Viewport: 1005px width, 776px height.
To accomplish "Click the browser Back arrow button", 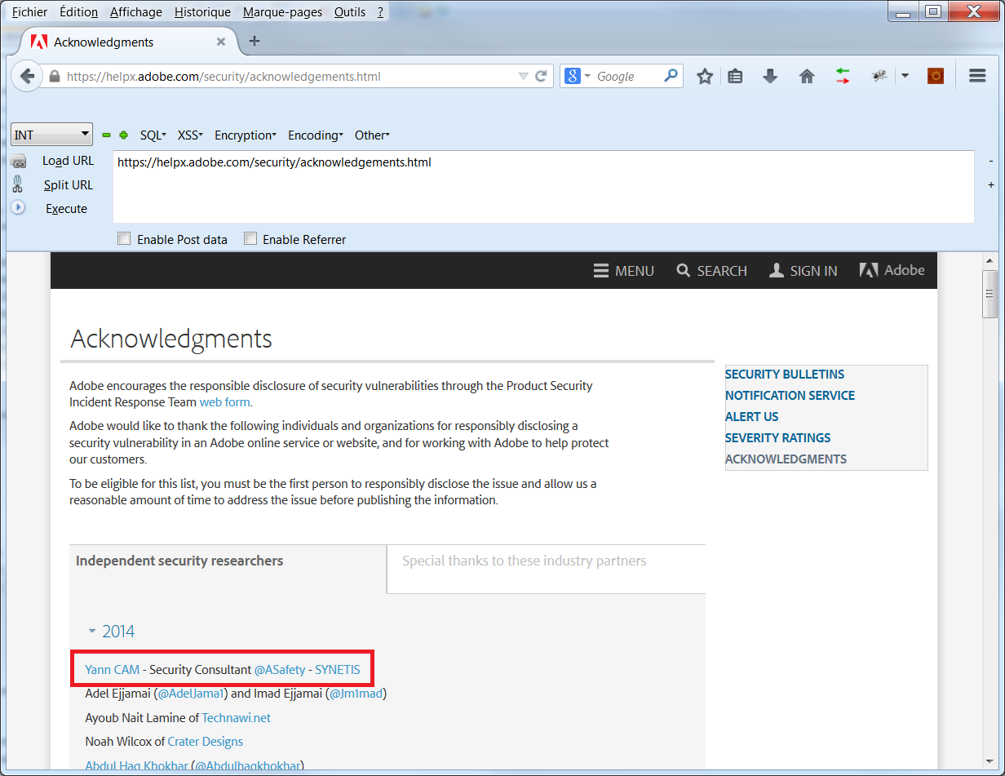I will 27,76.
